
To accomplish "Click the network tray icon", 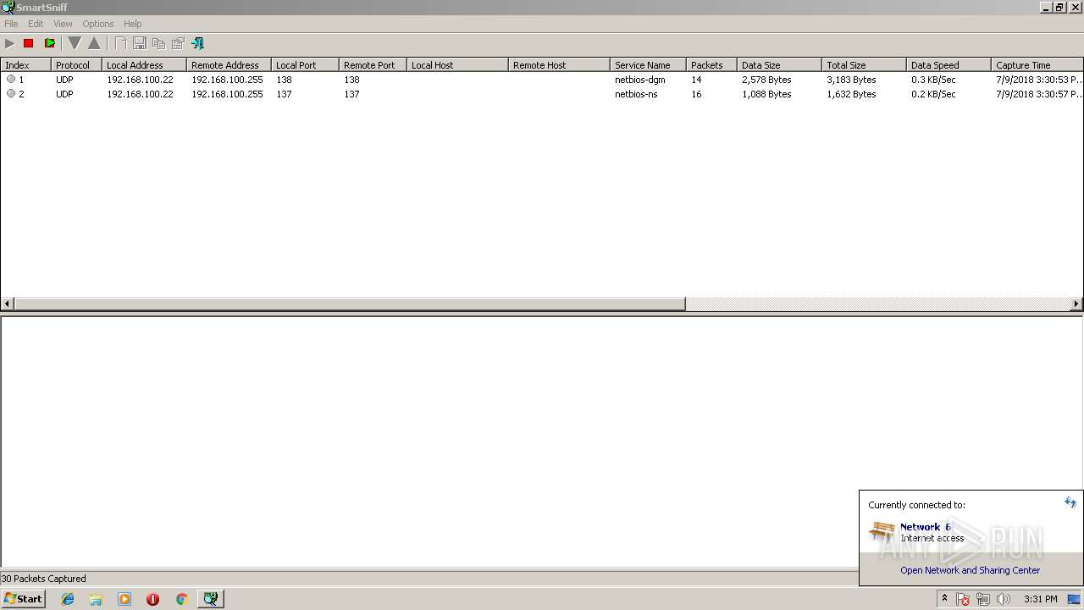I will pyautogui.click(x=982, y=599).
